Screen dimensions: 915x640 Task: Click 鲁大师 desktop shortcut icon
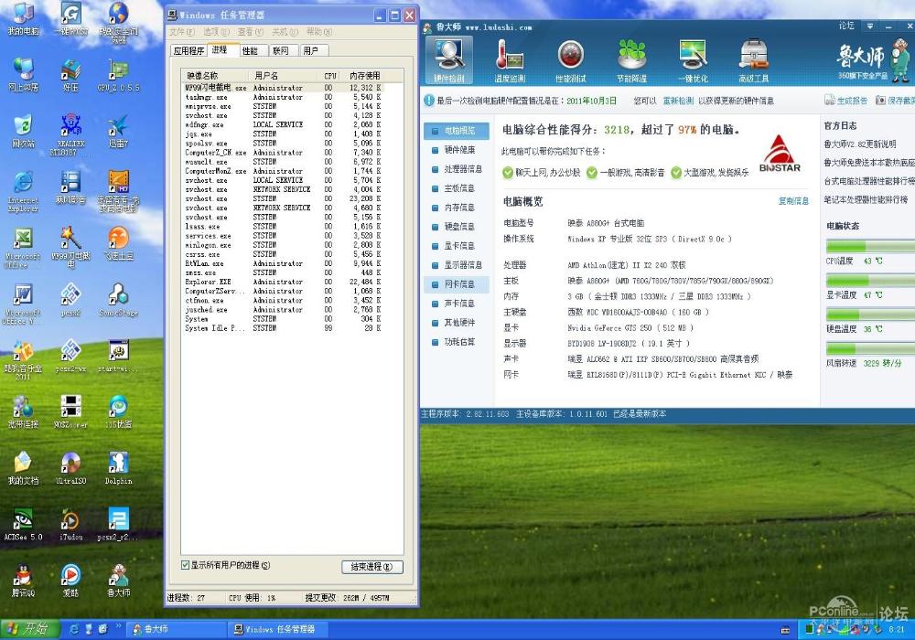pyautogui.click(x=118, y=580)
